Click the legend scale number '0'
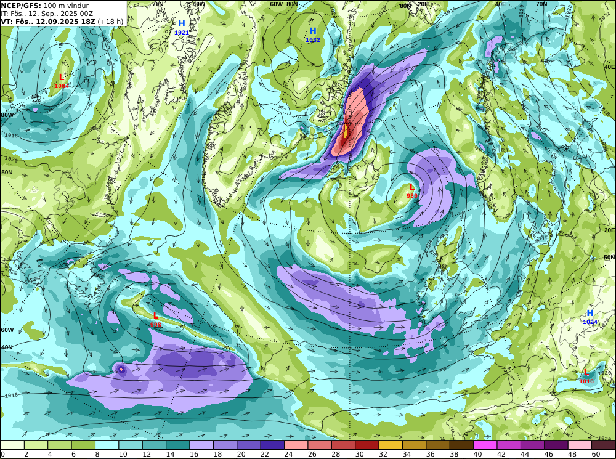This screenshot has width=616, height=459. (2, 454)
